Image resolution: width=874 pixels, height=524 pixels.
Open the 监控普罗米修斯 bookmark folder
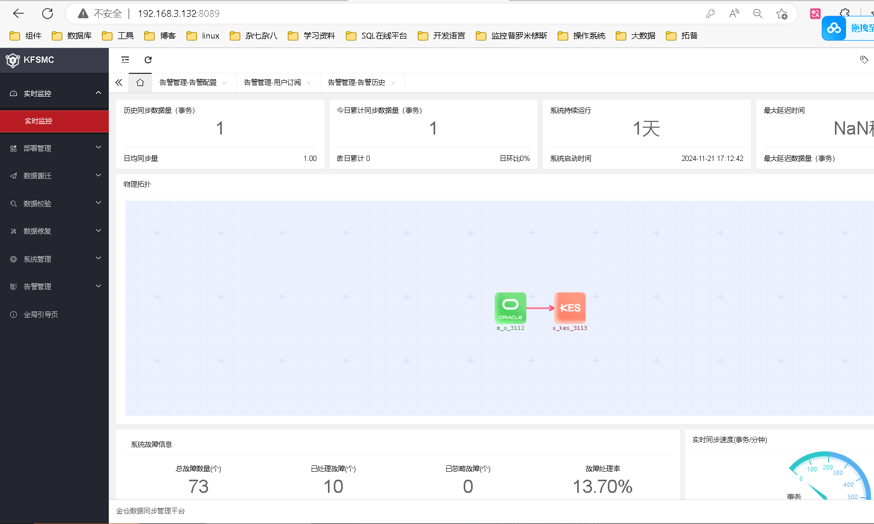coord(511,36)
